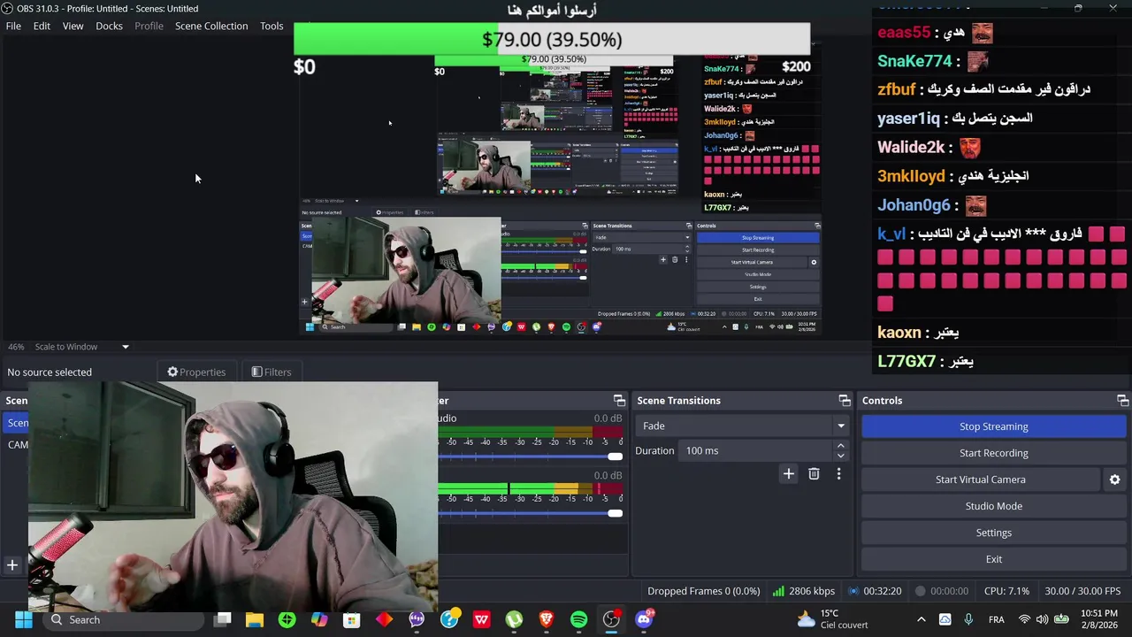The width and height of the screenshot is (1132, 637).
Task: Add a new scene with the plus icon
Action: point(12,565)
